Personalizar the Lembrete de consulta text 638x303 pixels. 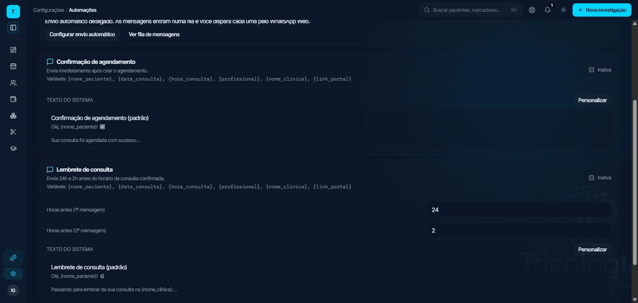(x=592, y=249)
